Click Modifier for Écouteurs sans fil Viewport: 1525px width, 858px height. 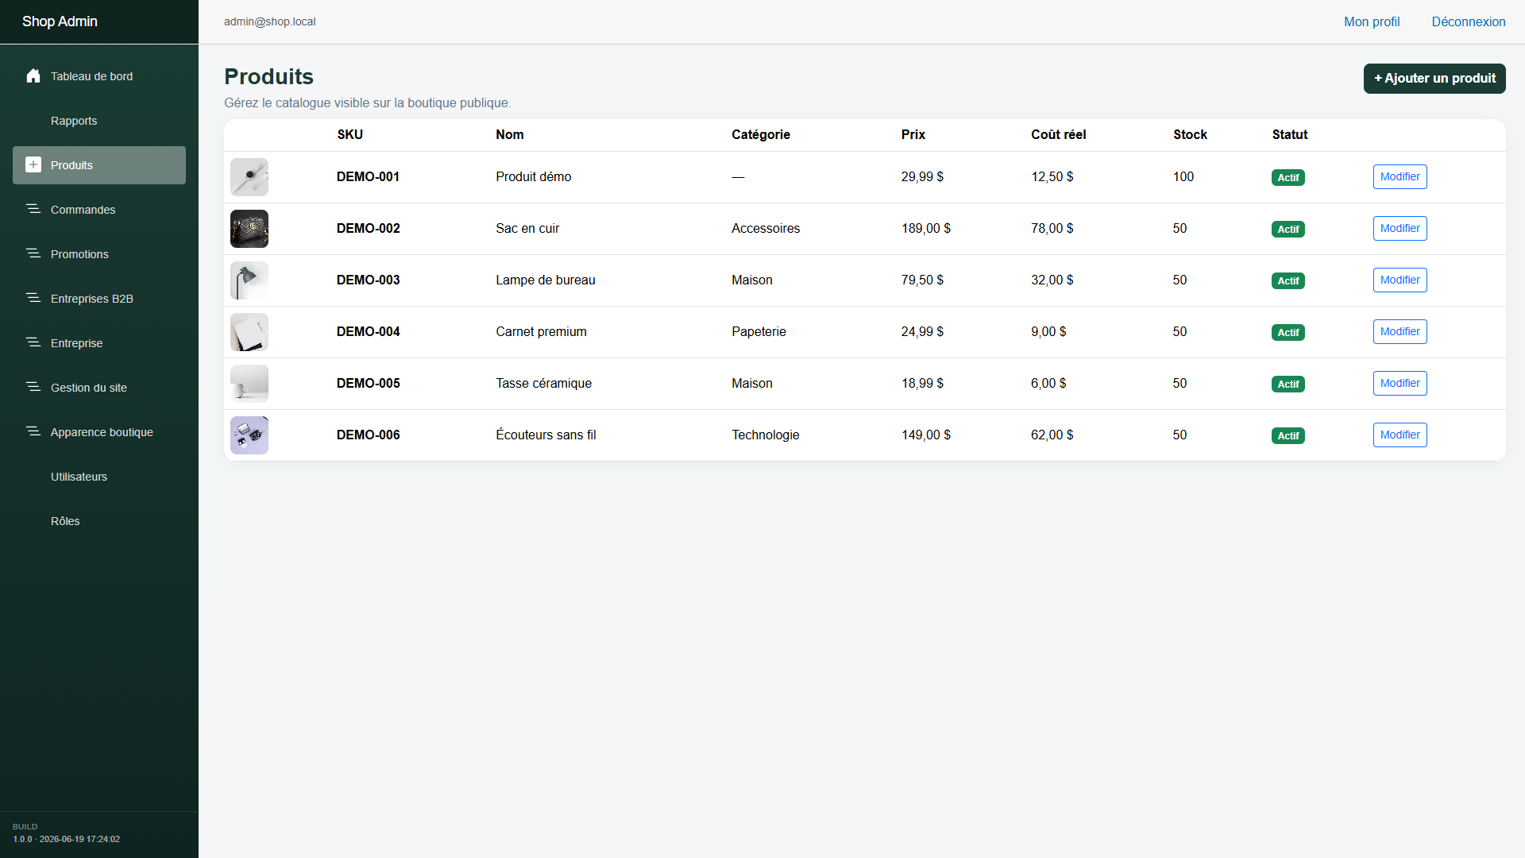click(1400, 435)
